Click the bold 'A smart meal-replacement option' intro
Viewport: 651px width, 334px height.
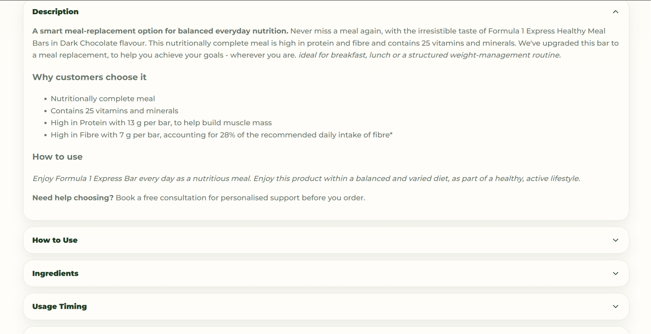pyautogui.click(x=160, y=31)
